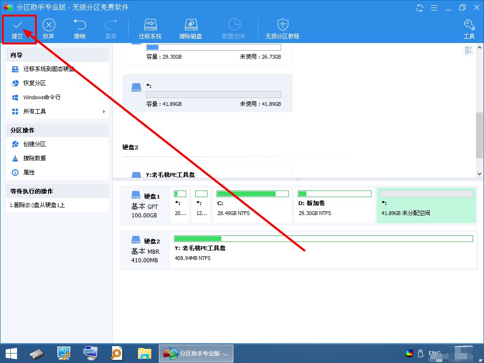
Task: Select pending operation 删除(E:)盘从硬盘1上
Action: (x=57, y=205)
